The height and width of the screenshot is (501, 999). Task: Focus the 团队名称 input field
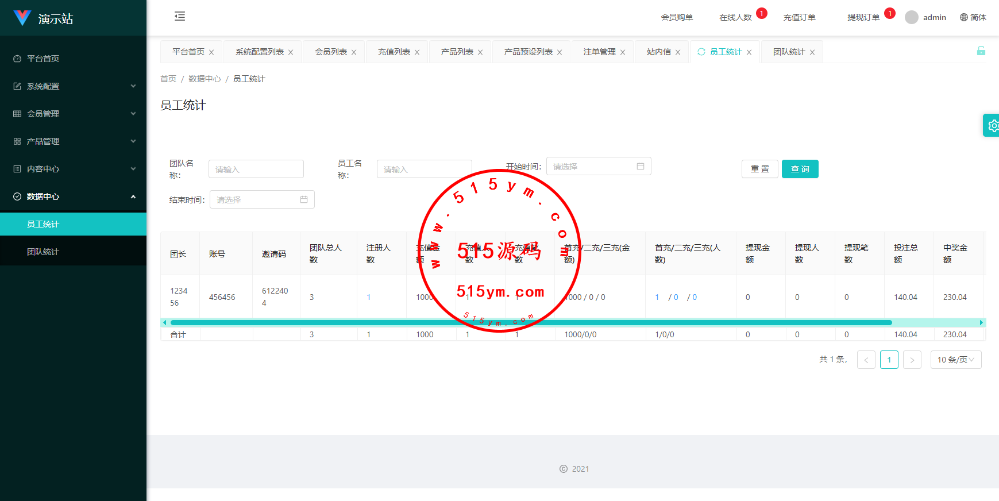[x=256, y=169]
